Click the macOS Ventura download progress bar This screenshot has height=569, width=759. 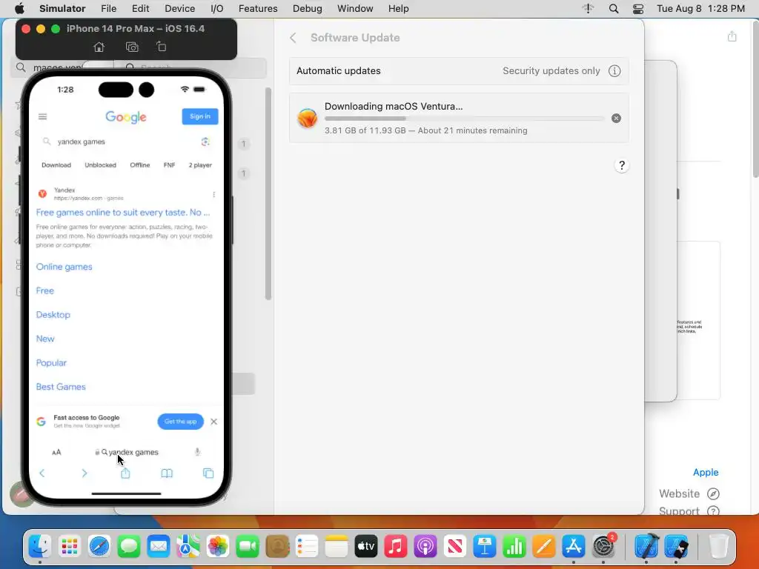click(464, 119)
